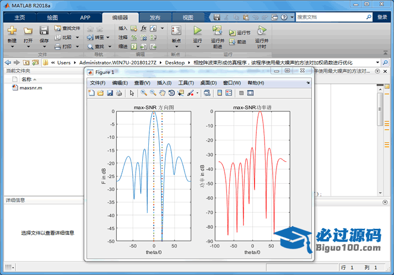The height and width of the screenshot is (275, 394).
Task: Click the Print icon in Figure 1 toolbar
Action: coord(118,93)
